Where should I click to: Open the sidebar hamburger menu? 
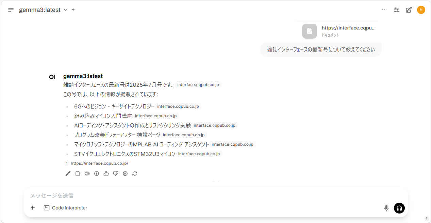click(x=11, y=10)
